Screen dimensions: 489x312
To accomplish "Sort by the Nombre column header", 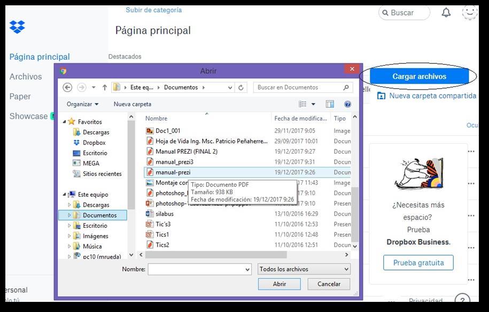I will point(156,118).
